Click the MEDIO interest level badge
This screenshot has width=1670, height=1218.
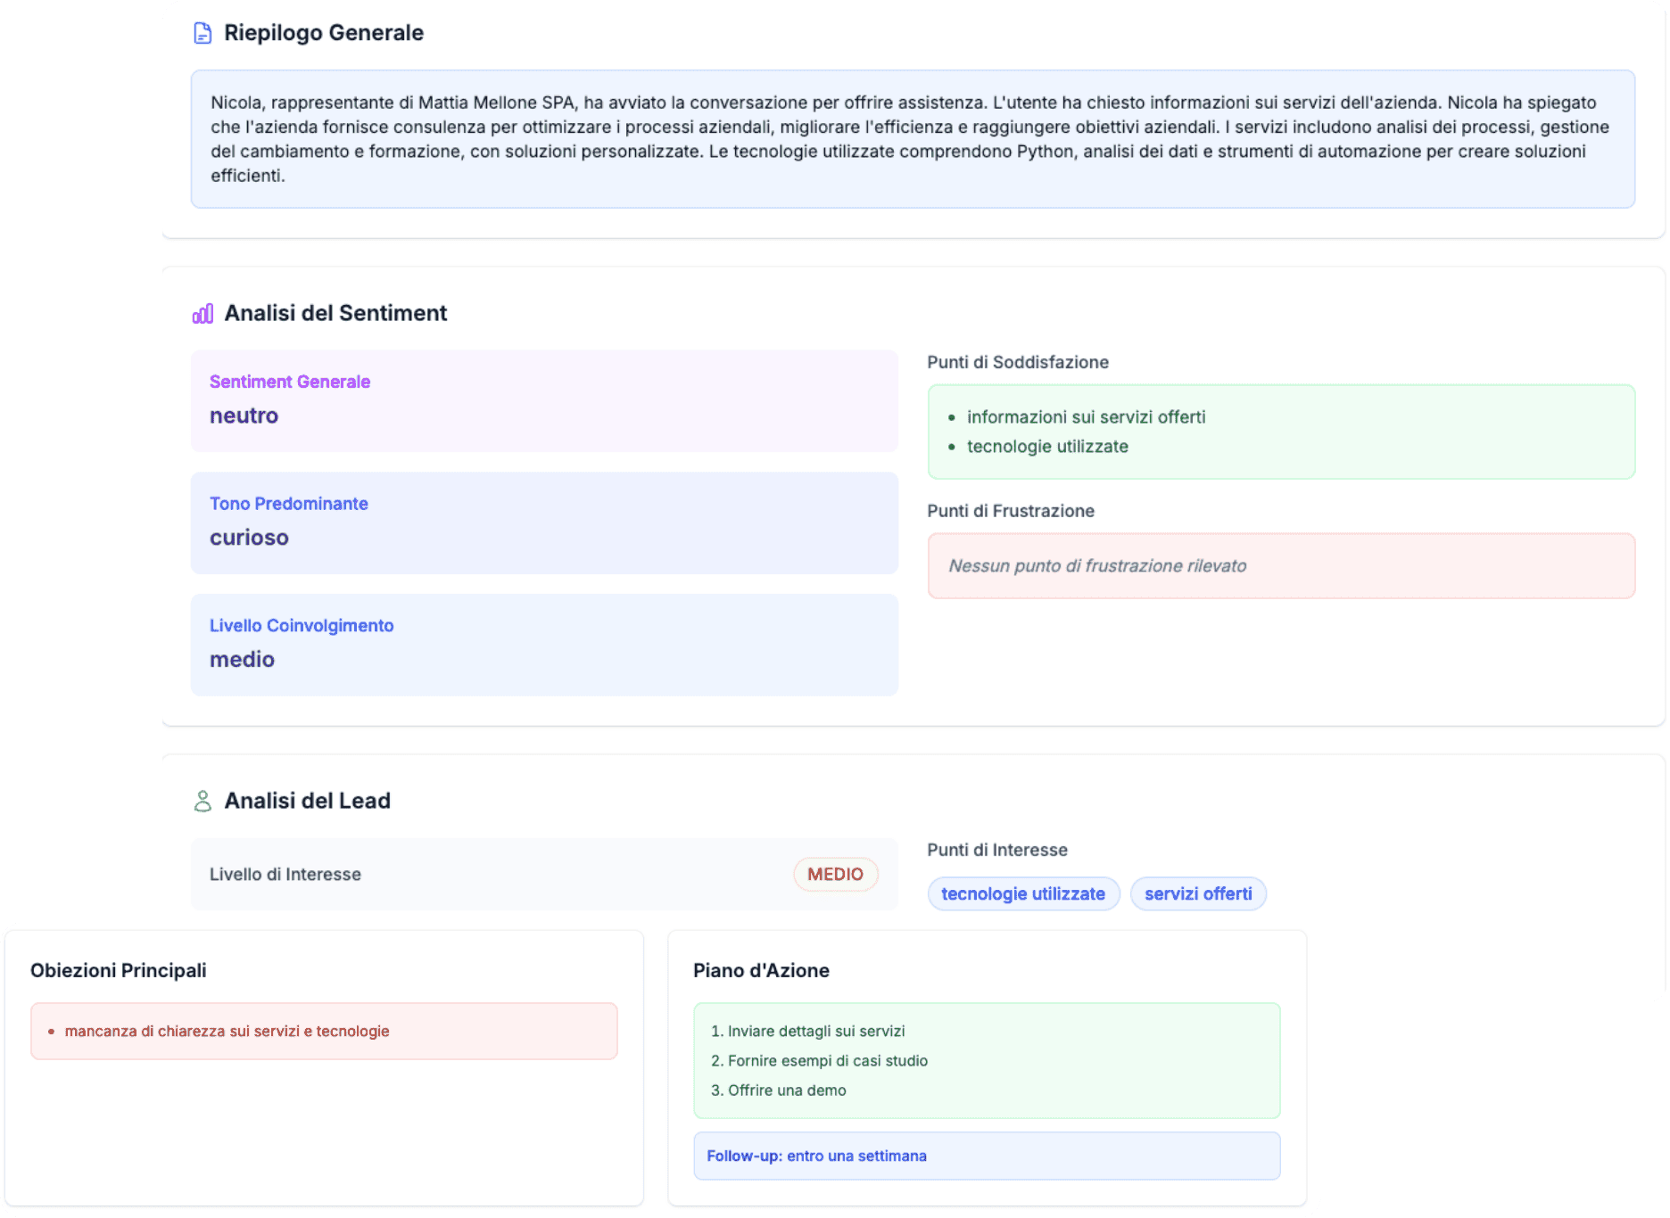[835, 874]
